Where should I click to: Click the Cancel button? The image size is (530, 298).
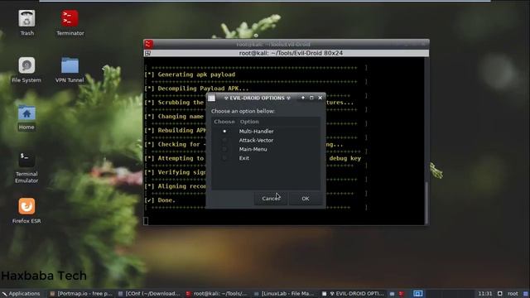point(271,199)
